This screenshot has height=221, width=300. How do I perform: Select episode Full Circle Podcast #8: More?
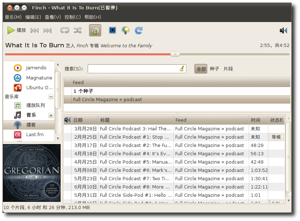click(x=174, y=187)
